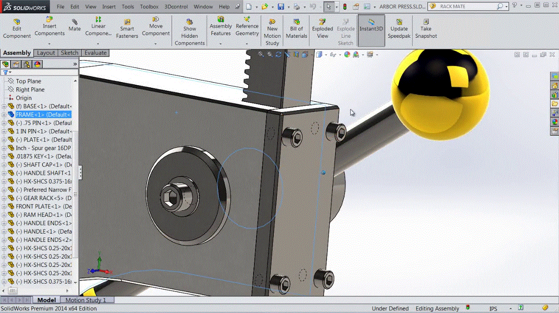Viewport: 559px width, 313px height.
Task: Click the Open file icon
Action: 265,7
